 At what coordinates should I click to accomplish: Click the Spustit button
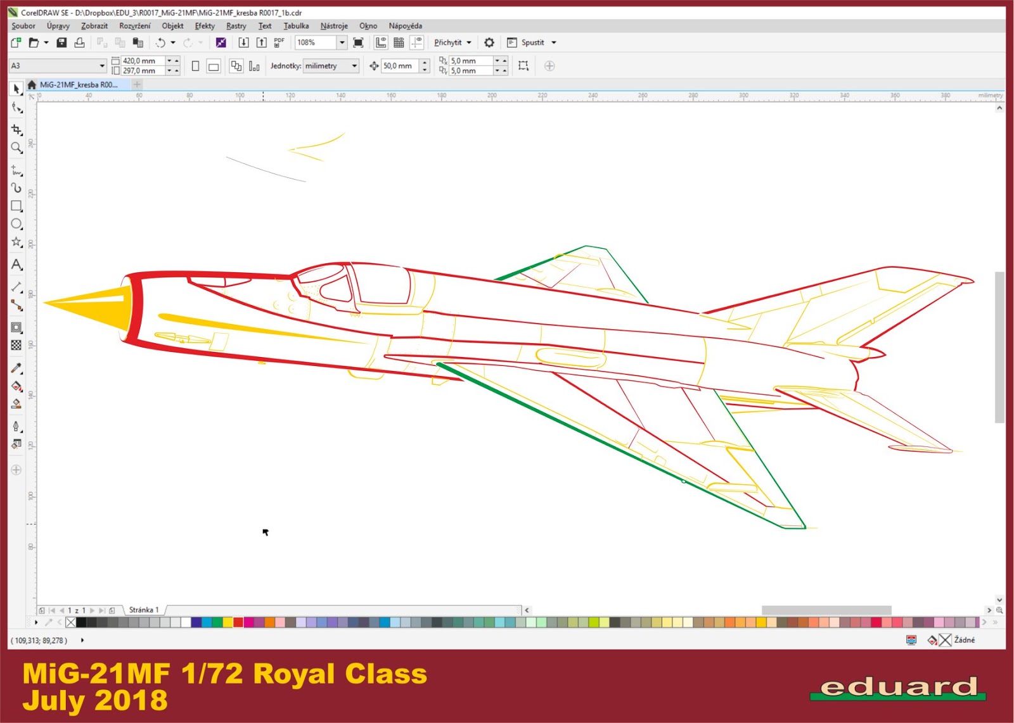[x=526, y=42]
